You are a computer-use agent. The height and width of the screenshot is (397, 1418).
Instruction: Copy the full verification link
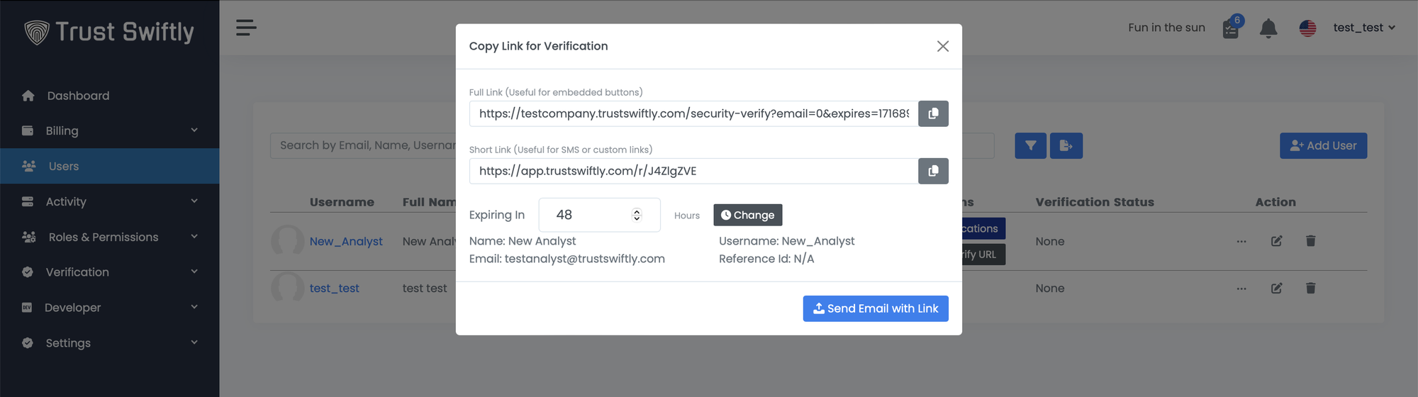[933, 113]
